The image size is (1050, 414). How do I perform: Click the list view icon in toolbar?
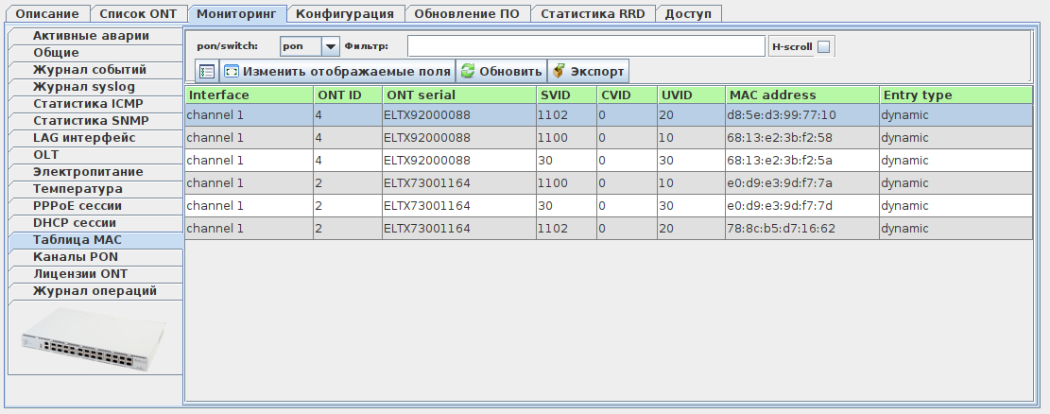pos(207,72)
